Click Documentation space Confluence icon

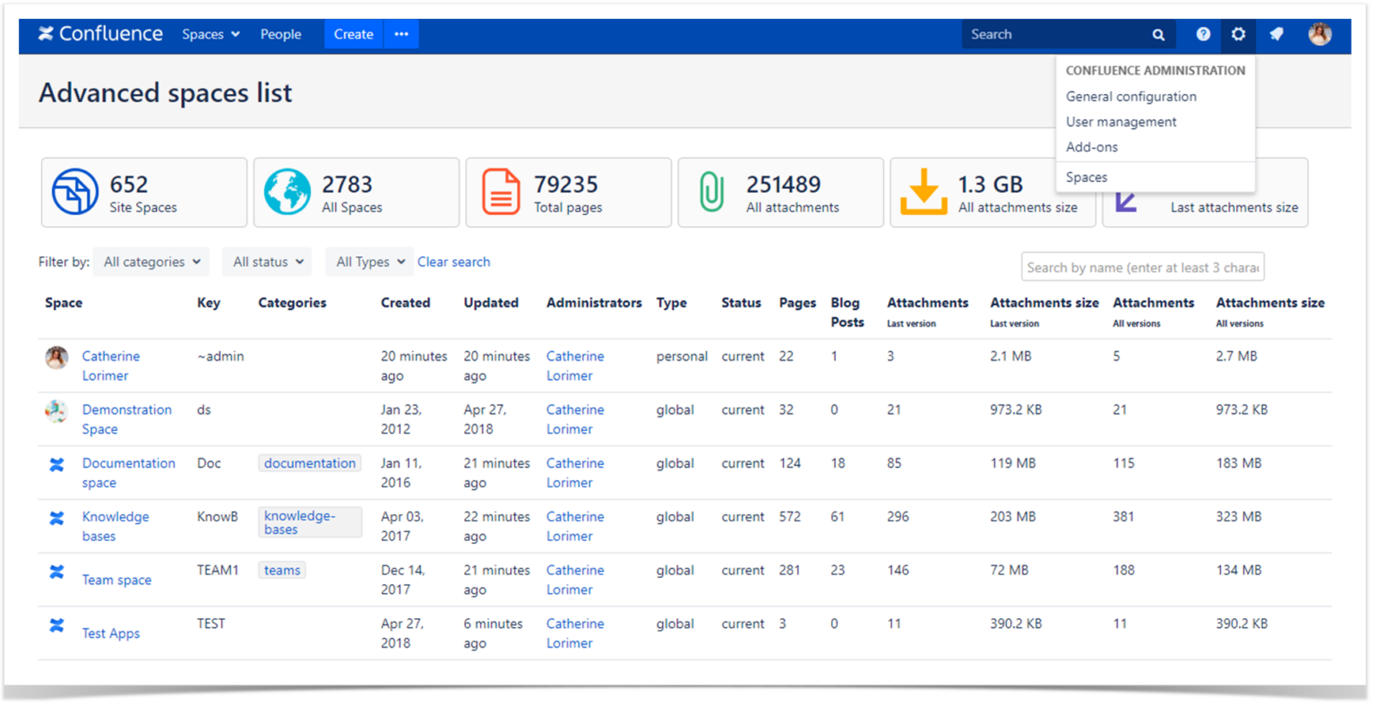(56, 465)
